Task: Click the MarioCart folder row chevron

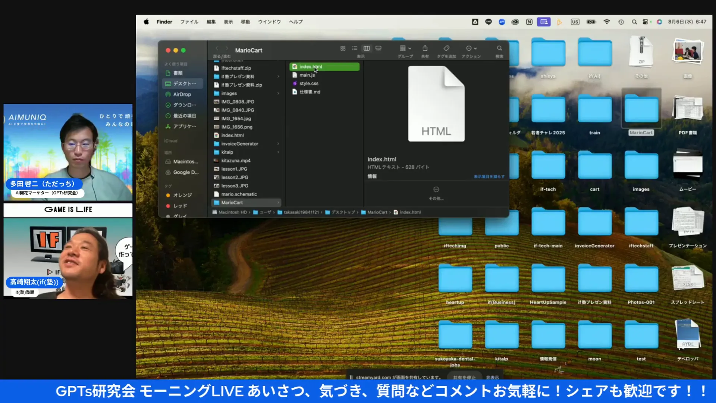Action: coord(278,203)
